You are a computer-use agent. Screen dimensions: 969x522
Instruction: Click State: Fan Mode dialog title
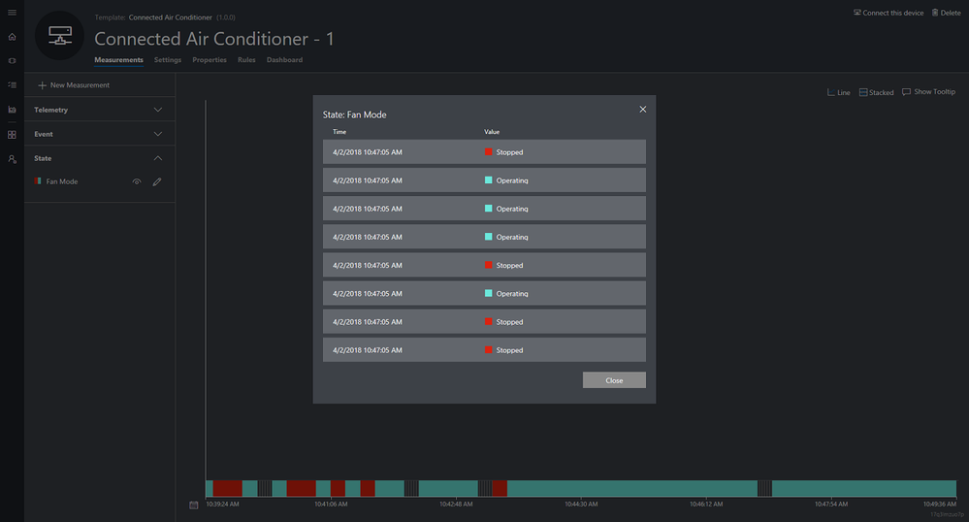(x=355, y=115)
